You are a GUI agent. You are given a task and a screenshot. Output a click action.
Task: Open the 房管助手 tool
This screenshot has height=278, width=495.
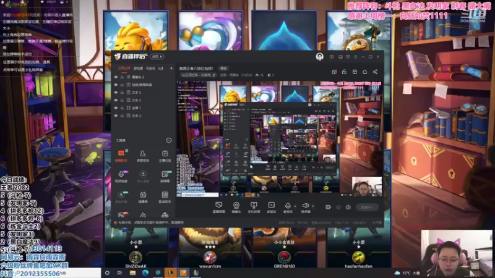[x=143, y=156]
